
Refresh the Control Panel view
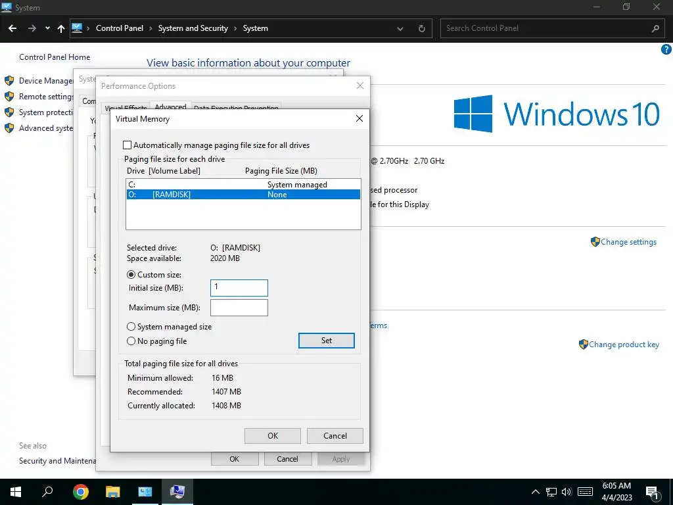click(x=421, y=28)
